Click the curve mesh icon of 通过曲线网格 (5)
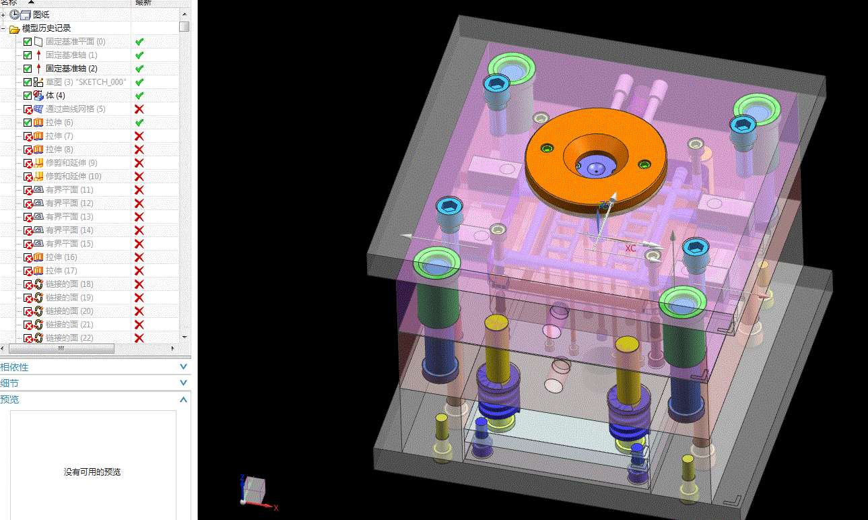This screenshot has height=520, width=868. (x=38, y=109)
